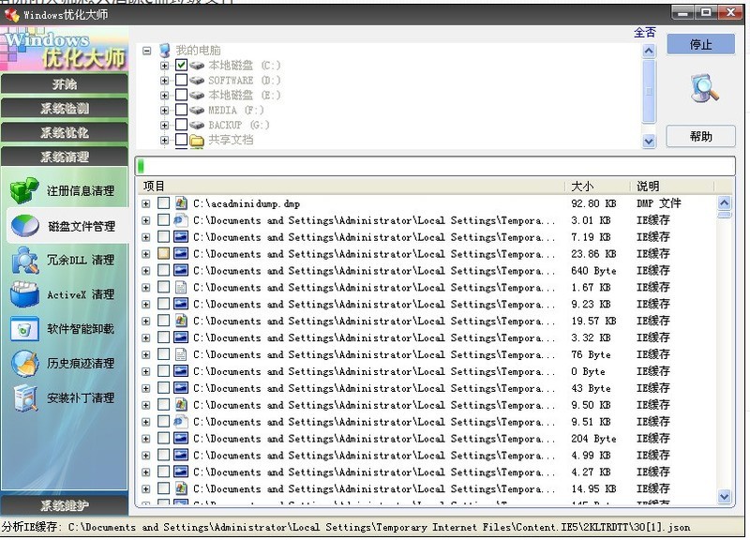The height and width of the screenshot is (540, 750).
Task: Open 软件智能卸载 uninstaller icon
Action: 24,328
